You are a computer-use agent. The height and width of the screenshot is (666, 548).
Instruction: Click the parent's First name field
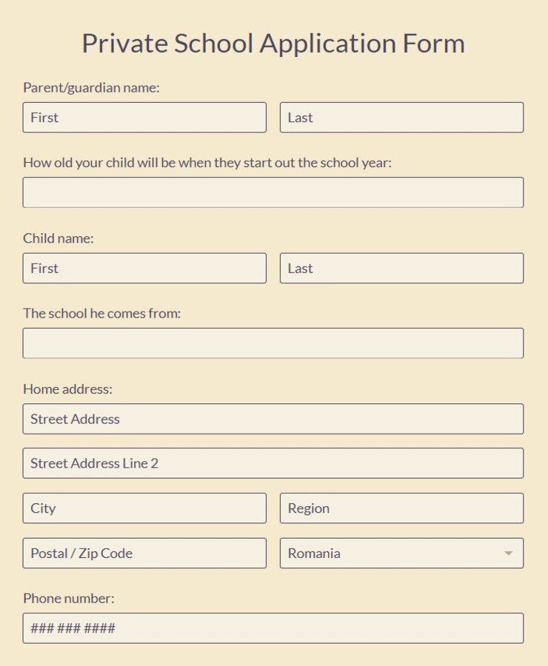pyautogui.click(x=144, y=117)
